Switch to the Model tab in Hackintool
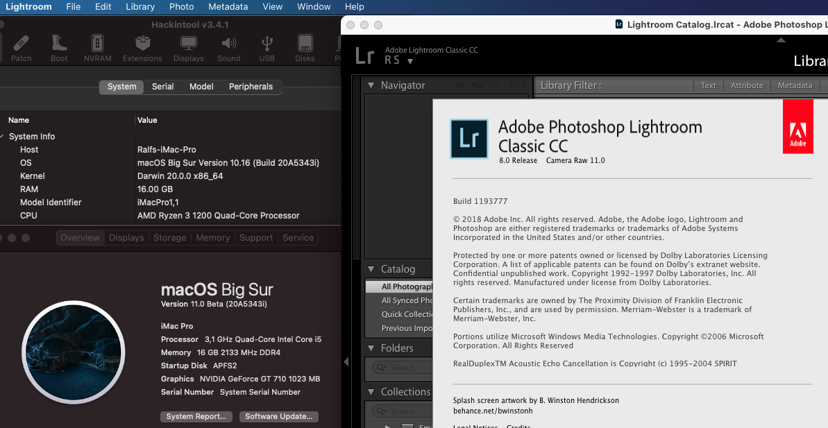828x428 pixels. (201, 87)
